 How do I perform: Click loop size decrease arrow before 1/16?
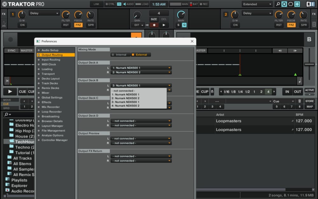click(221, 92)
